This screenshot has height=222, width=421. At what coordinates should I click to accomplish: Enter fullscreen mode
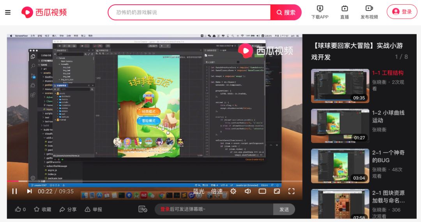[x=291, y=191]
